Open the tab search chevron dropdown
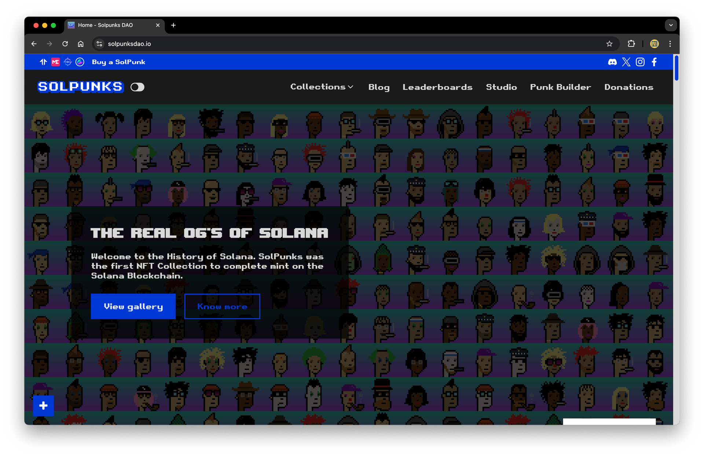Viewport: 704px width, 457px height. [x=671, y=25]
